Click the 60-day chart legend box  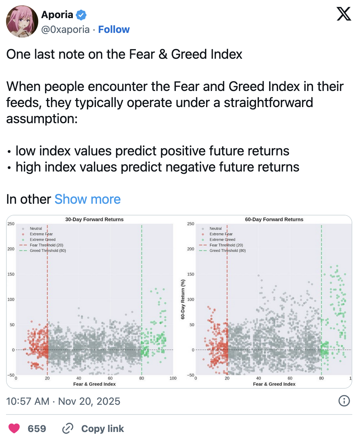pos(223,240)
